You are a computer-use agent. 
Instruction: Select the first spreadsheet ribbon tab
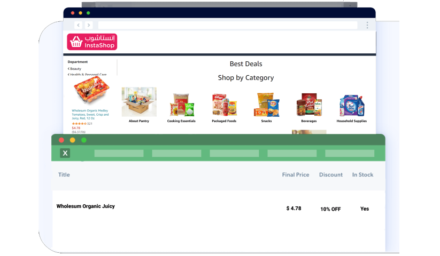119,153
